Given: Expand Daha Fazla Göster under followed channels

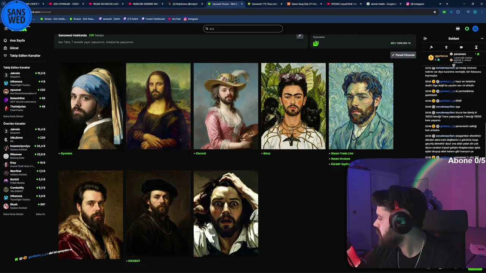Looking at the screenshot, I should 13,116.
